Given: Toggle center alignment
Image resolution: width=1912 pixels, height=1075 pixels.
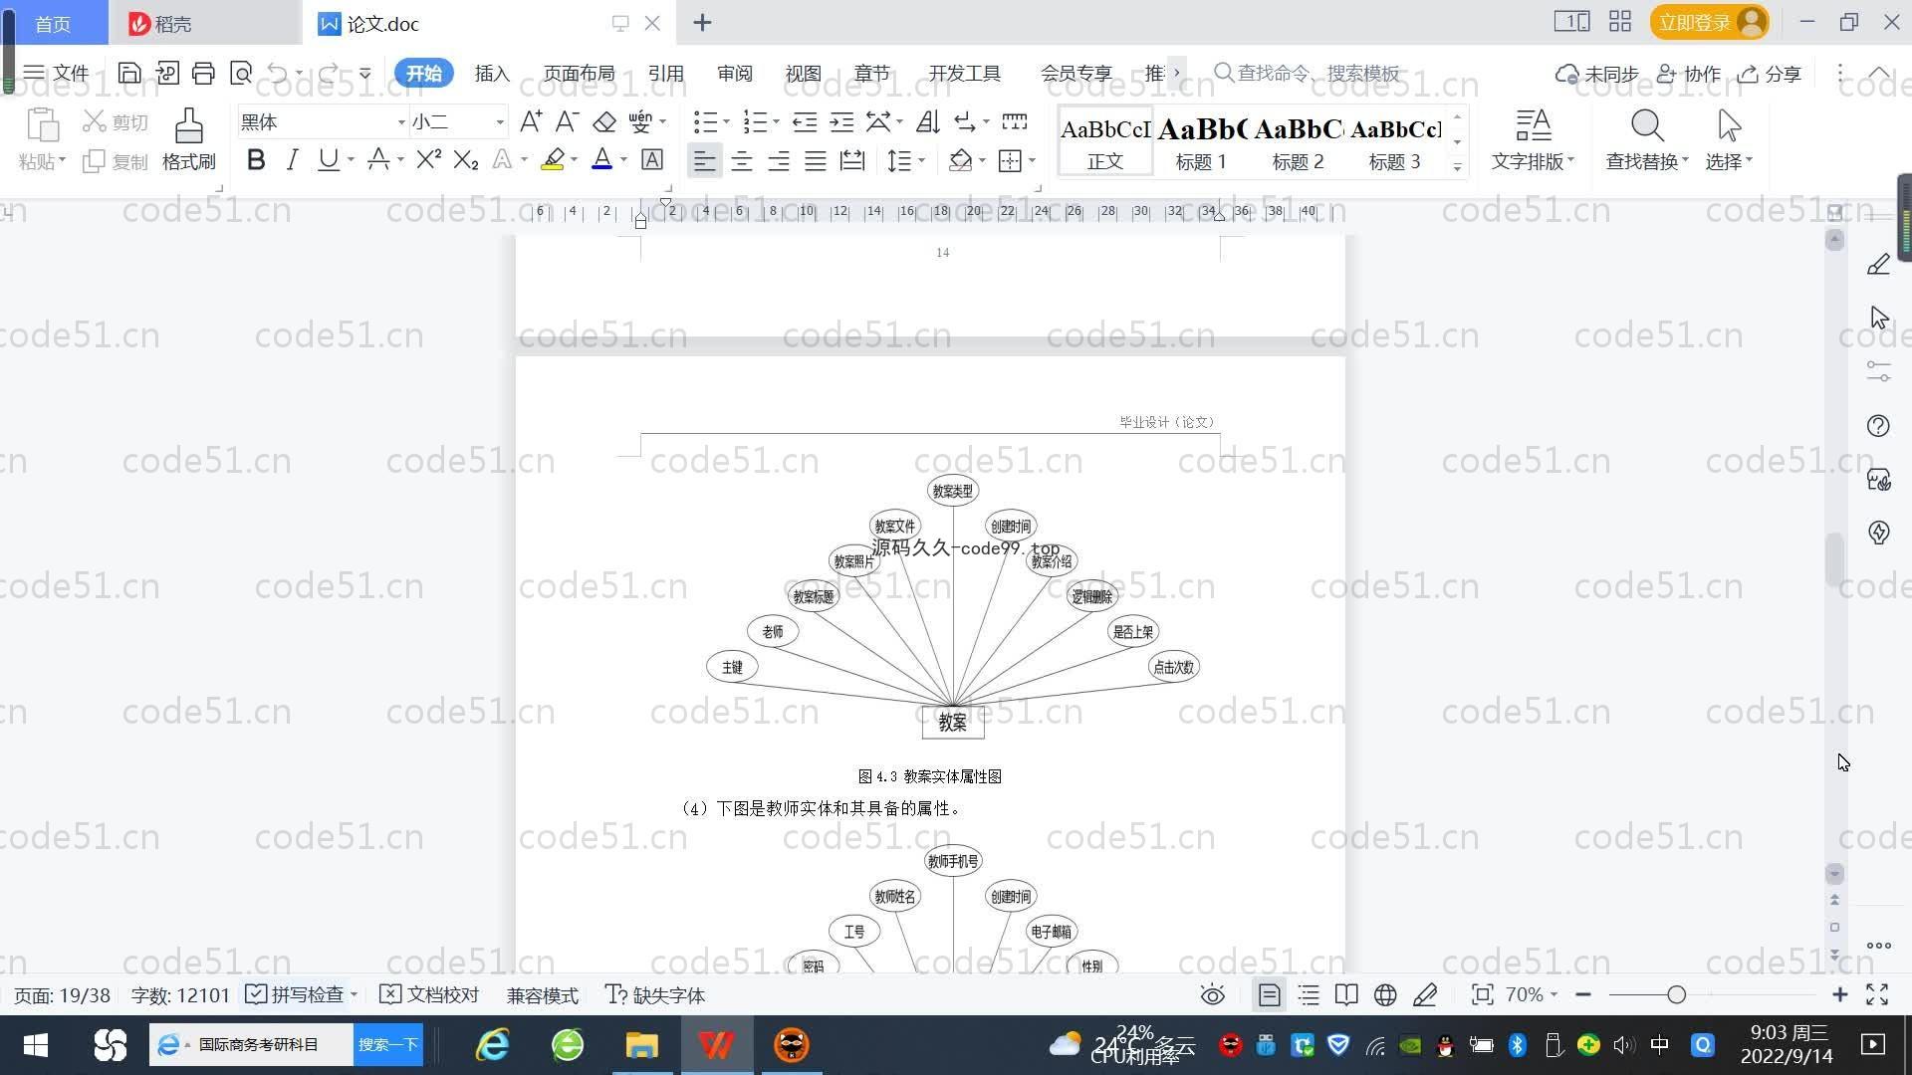Looking at the screenshot, I should [742, 160].
